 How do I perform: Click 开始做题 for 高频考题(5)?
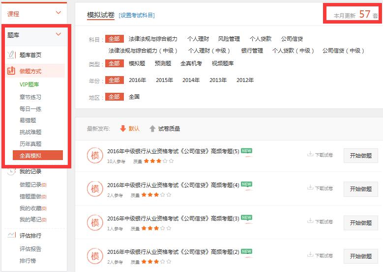[x=361, y=156]
